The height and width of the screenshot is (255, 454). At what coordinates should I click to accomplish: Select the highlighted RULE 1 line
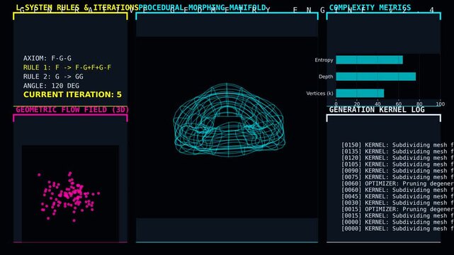pyautogui.click(x=67, y=67)
